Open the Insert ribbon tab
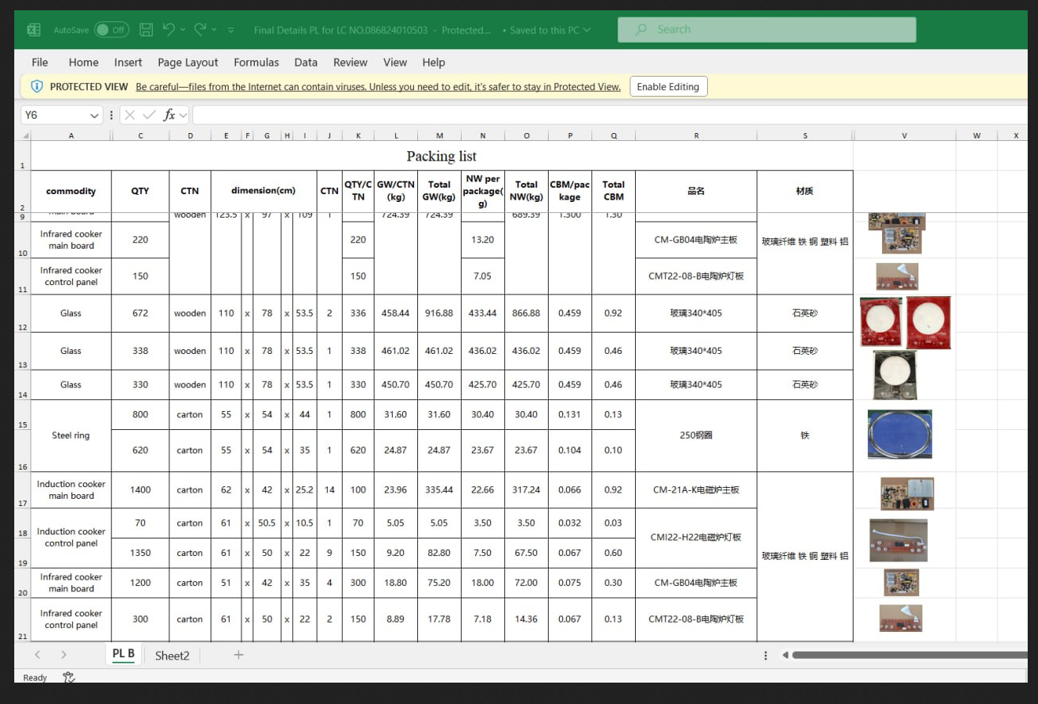Image resolution: width=1038 pixels, height=704 pixels. 127,63
